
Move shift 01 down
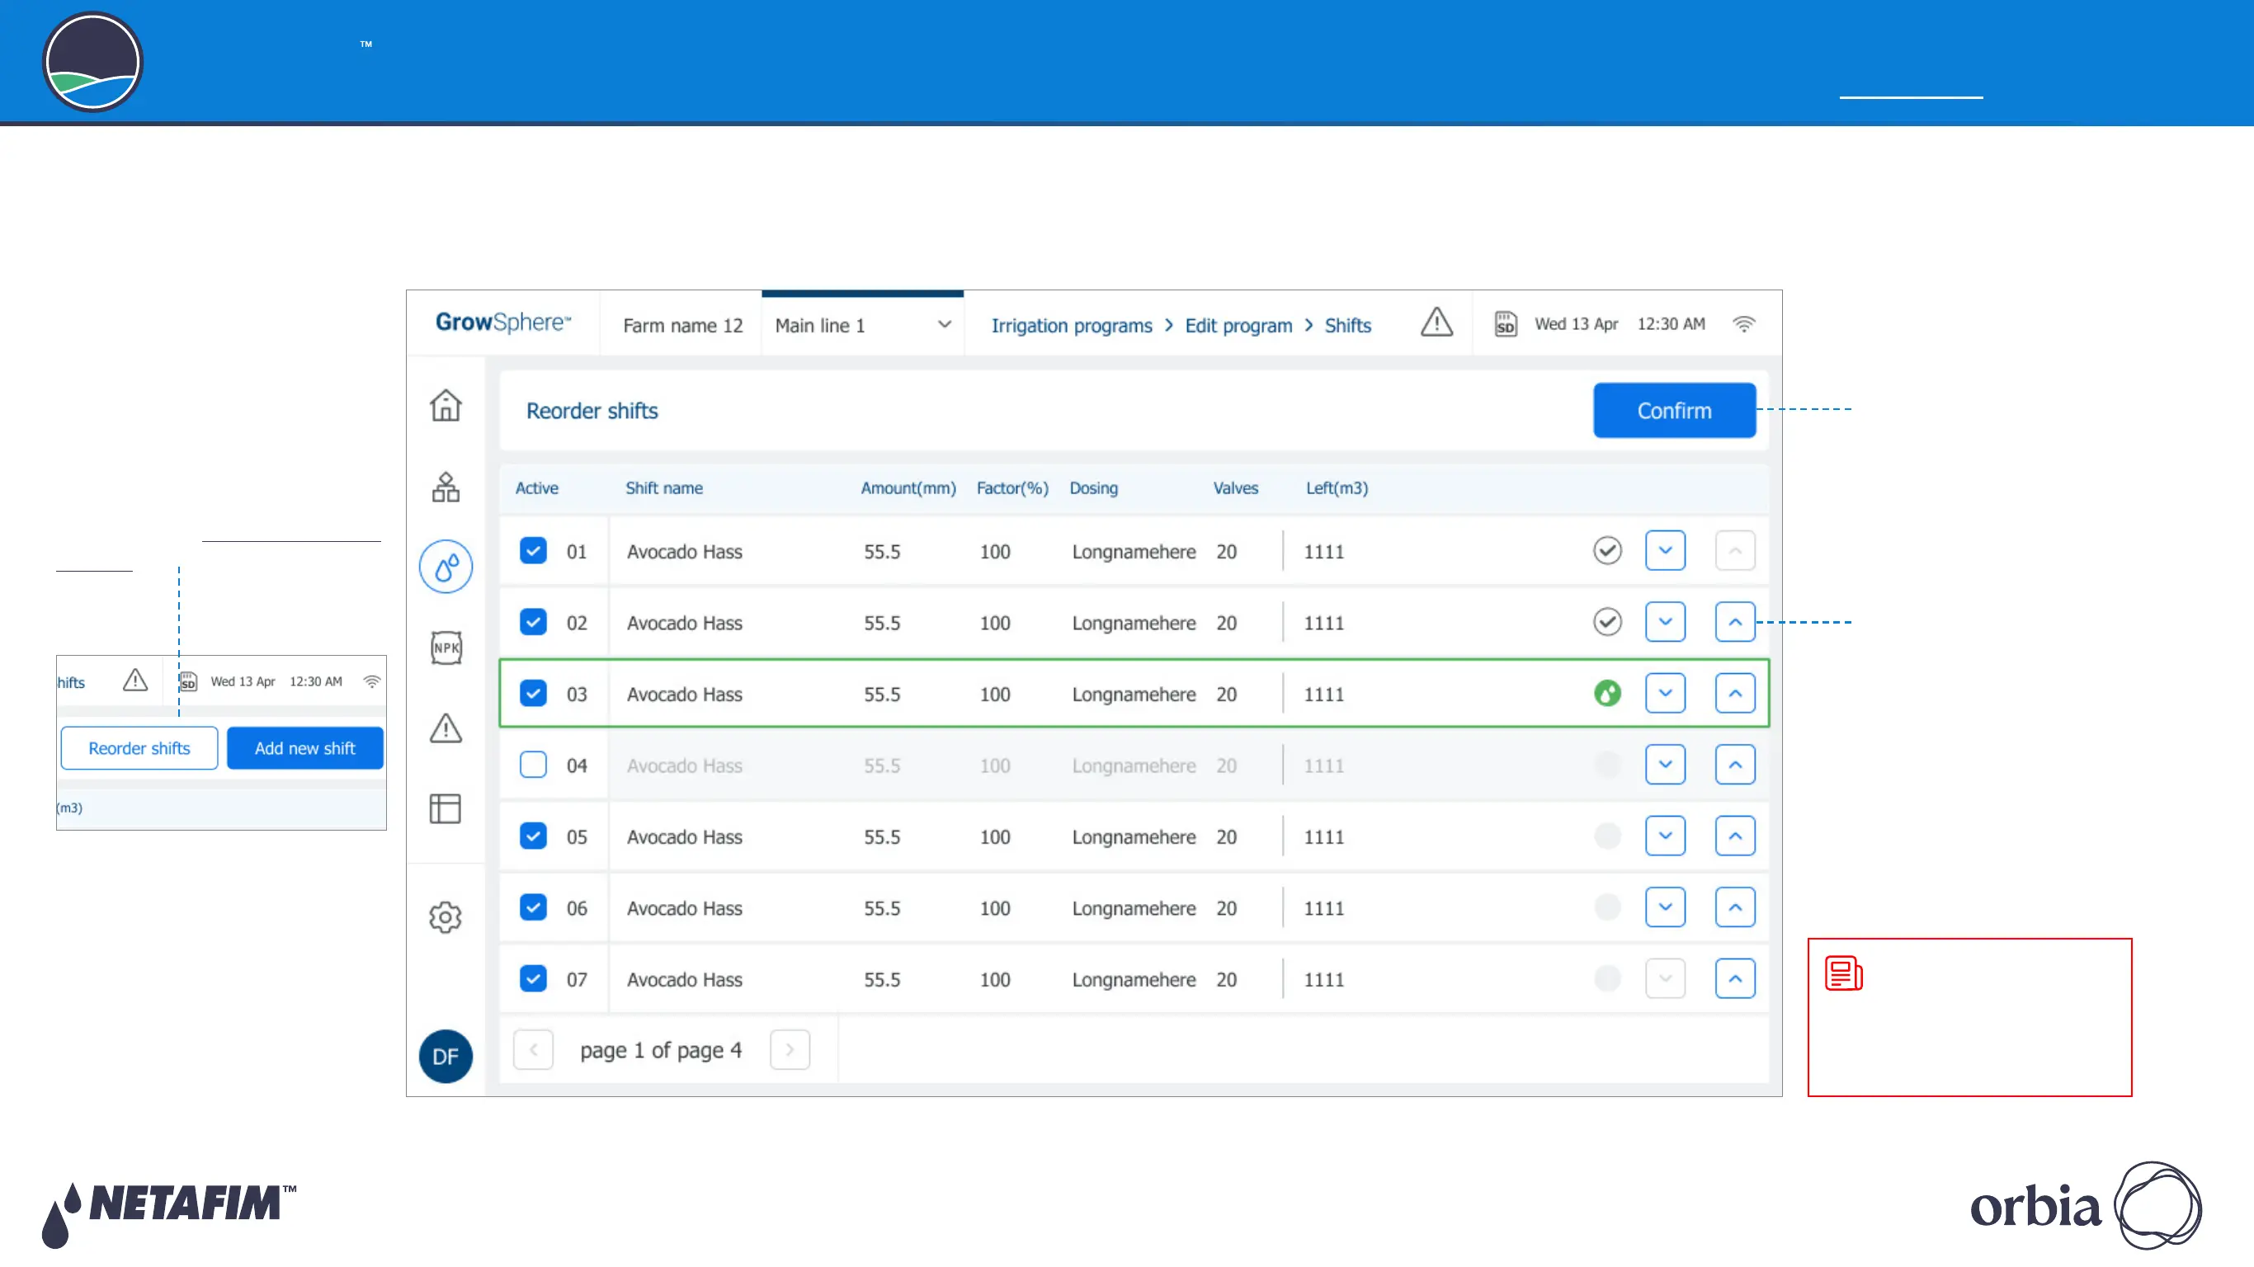pos(1665,550)
